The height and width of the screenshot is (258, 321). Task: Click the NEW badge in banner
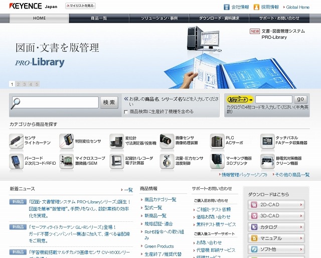coord(255,31)
